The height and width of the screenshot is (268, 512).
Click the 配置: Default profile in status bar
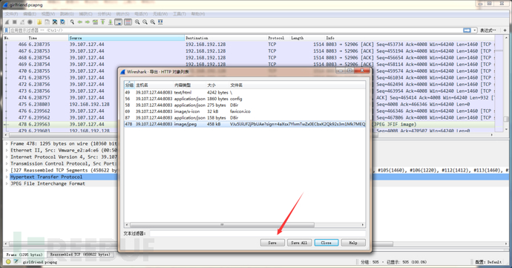488,262
